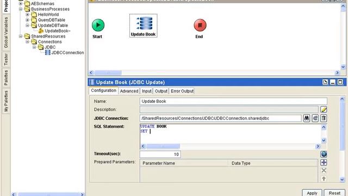
Task: Move prepared parameter up arrow icon
Action: pos(324,179)
